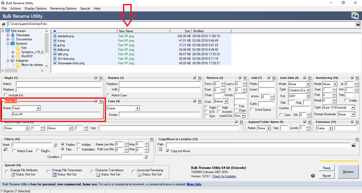Click the R reset button of RegEx (1)

click(100, 78)
